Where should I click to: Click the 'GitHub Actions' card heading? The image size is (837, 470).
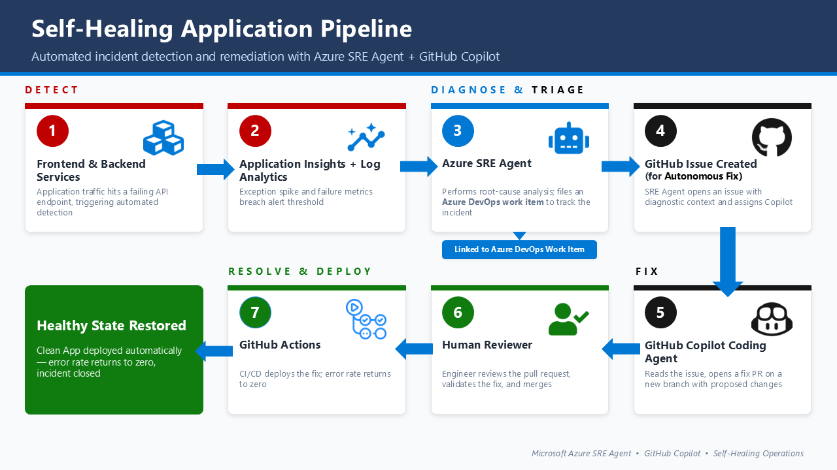pyautogui.click(x=280, y=345)
